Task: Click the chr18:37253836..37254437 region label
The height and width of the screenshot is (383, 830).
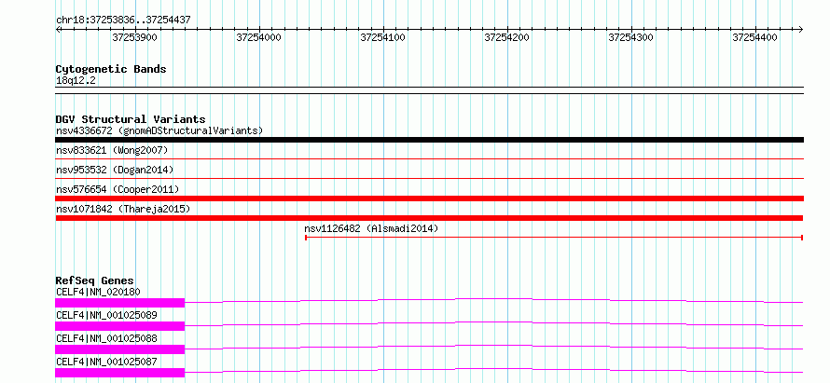Action: pyautogui.click(x=123, y=21)
